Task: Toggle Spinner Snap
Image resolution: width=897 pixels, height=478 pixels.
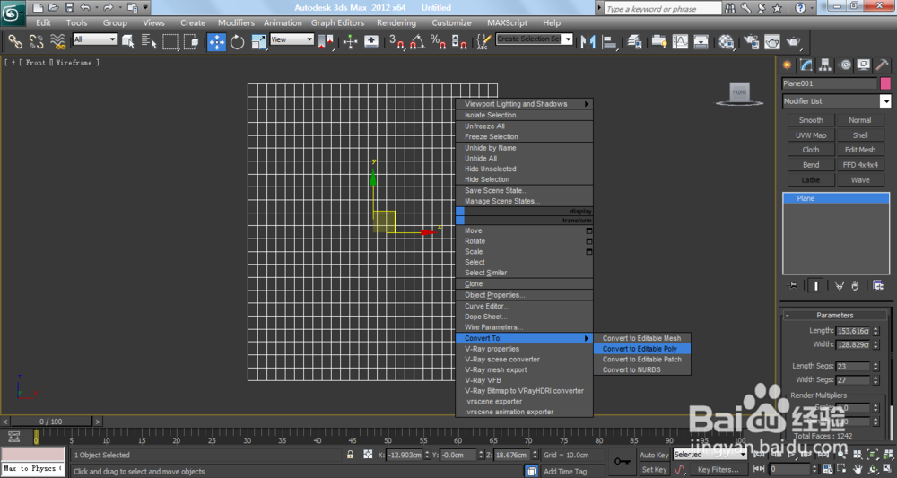Action: (x=459, y=42)
